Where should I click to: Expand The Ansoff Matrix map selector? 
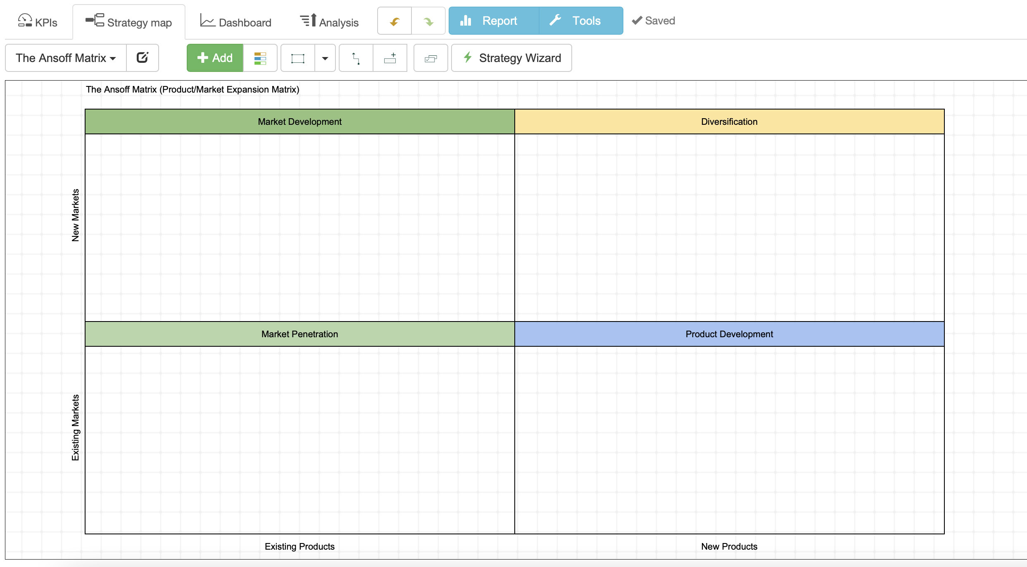[x=66, y=58]
